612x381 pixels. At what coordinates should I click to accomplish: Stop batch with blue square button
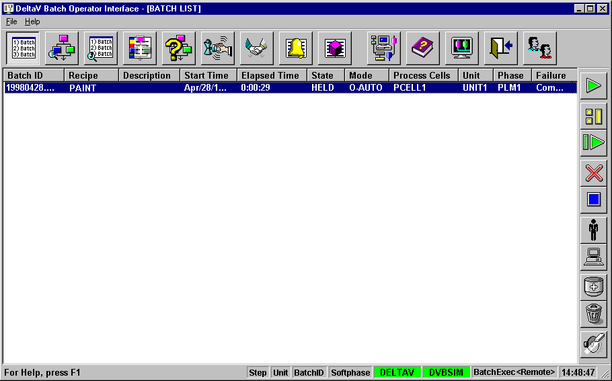[x=594, y=200]
